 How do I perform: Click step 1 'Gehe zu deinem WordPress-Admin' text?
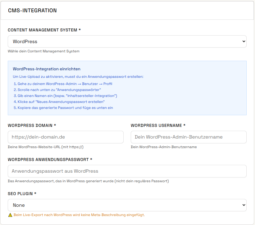tap(65, 84)
